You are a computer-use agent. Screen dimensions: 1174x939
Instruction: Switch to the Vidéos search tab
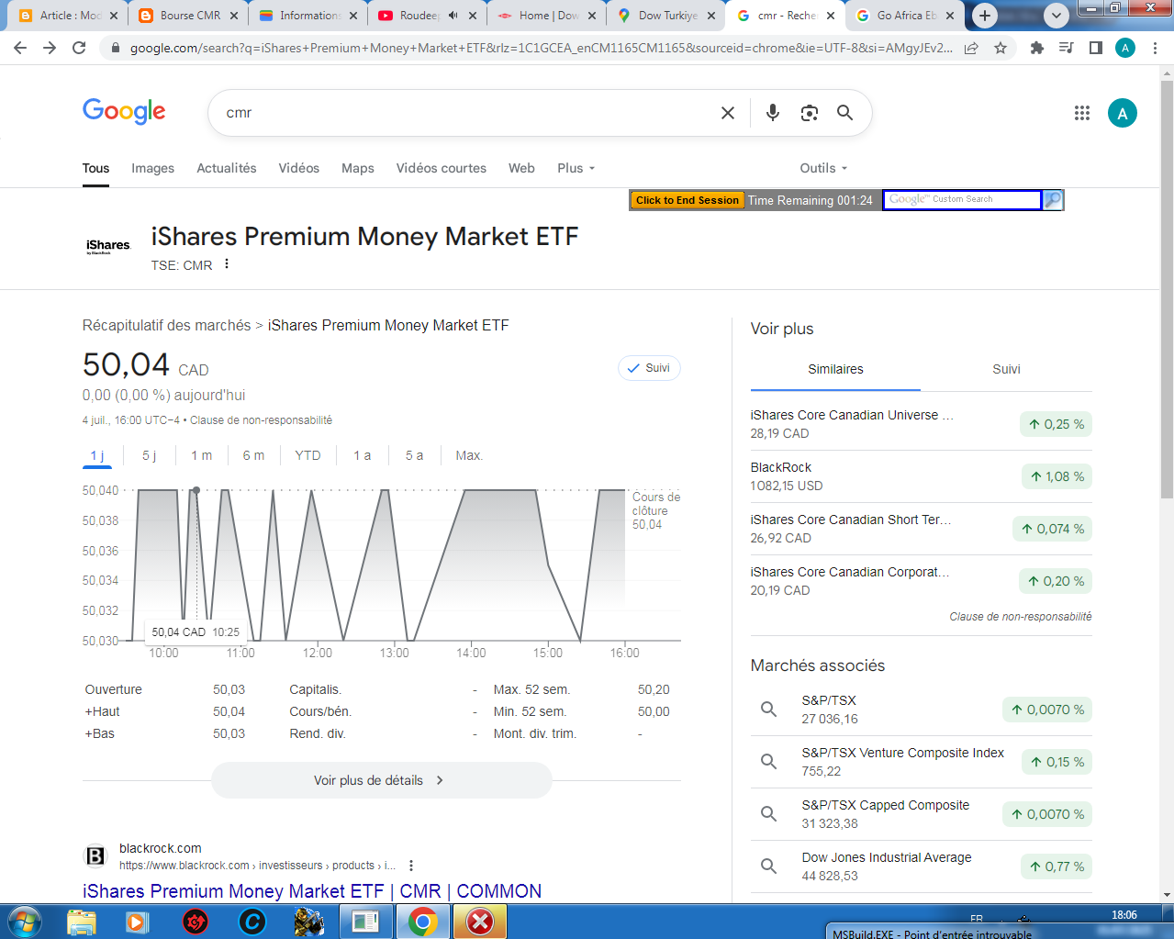click(299, 168)
